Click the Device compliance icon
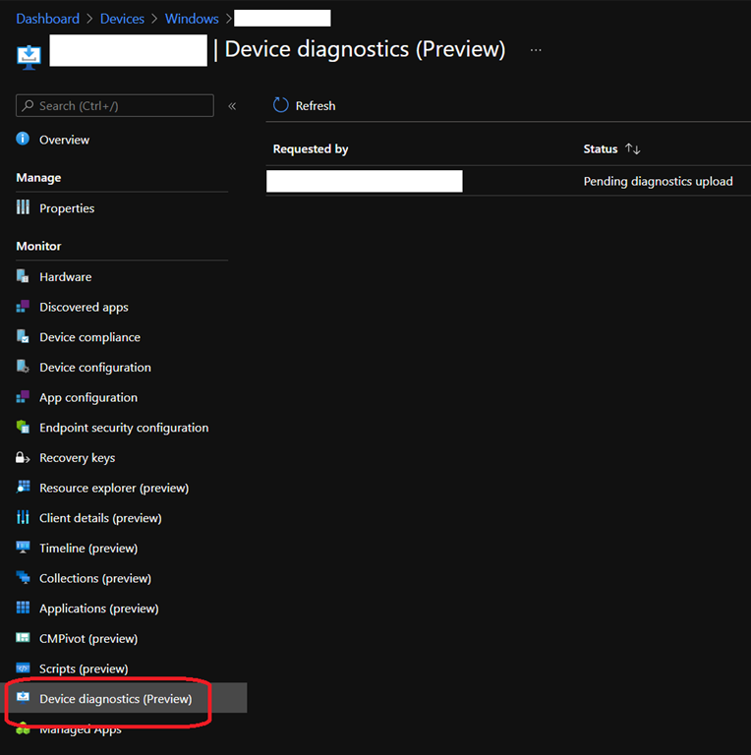This screenshot has width=751, height=755. (23, 337)
